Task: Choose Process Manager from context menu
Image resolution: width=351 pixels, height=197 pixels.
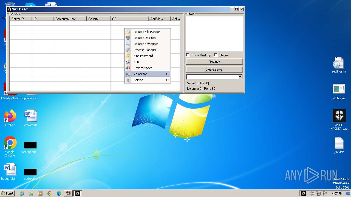Action: pos(148,50)
